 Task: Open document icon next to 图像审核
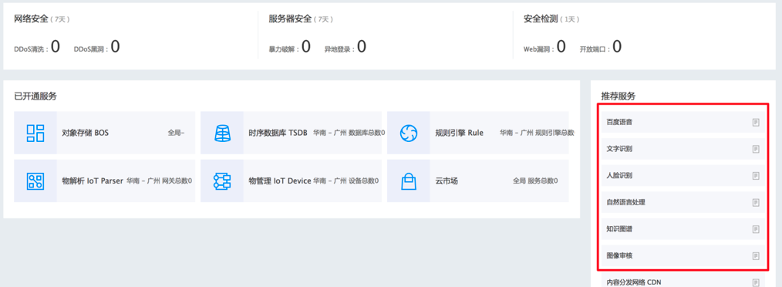coord(756,255)
